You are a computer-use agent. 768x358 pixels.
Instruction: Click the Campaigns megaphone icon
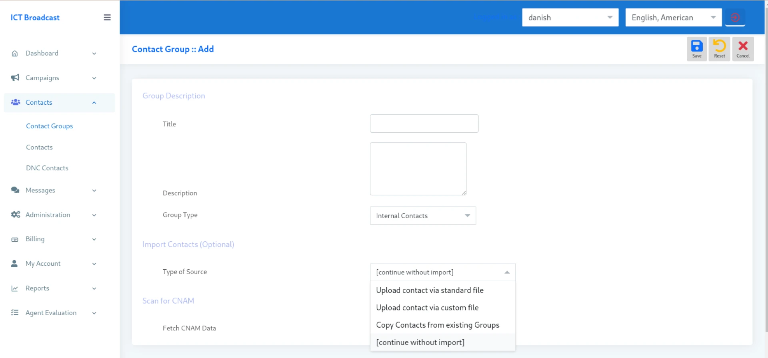(15, 78)
